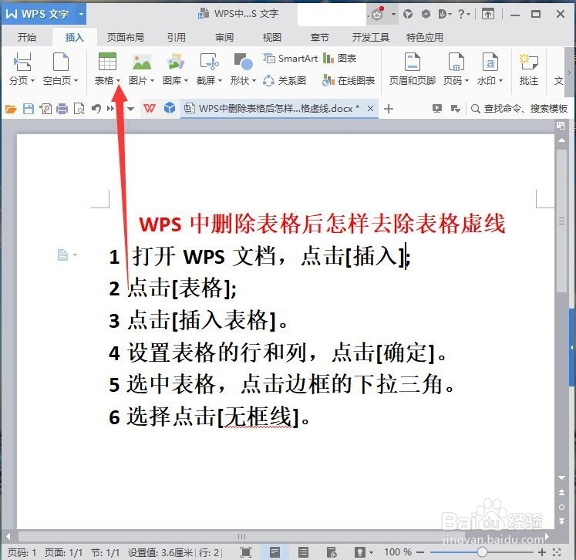Select web layout view in status bar
The width and height of the screenshot is (576, 560).
coord(332,552)
